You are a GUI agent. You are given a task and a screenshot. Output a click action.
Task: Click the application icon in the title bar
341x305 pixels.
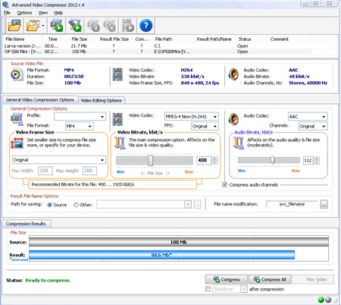(5, 5)
